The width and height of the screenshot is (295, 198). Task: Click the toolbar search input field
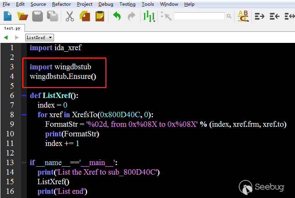point(199,16)
